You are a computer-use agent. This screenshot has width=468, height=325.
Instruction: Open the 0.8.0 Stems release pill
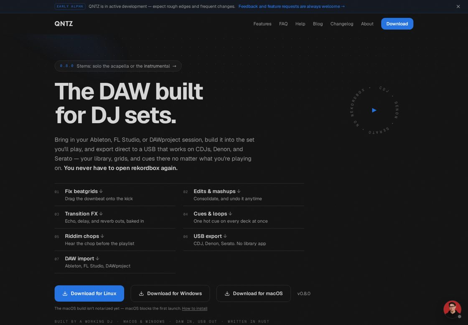tap(118, 66)
